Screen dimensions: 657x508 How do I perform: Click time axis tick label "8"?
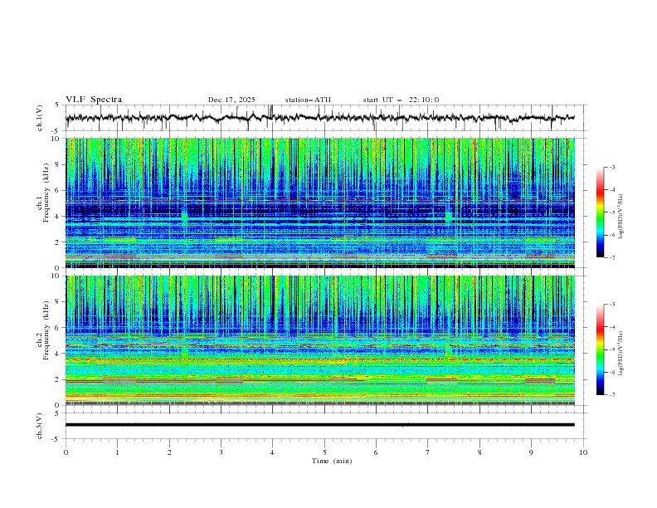(479, 452)
